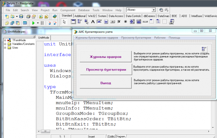Image resolution: width=217 pixels, height=138 pixels.
Task: Select the Label (A) component
Action: click(x=93, y=22)
